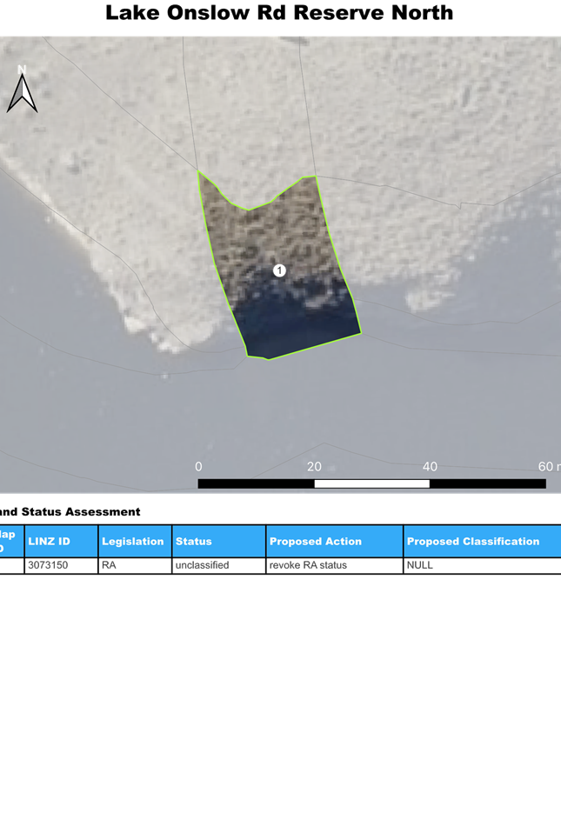Screen dimensions: 561x813
Task: Click the Map ID column header
Action: tap(9, 541)
